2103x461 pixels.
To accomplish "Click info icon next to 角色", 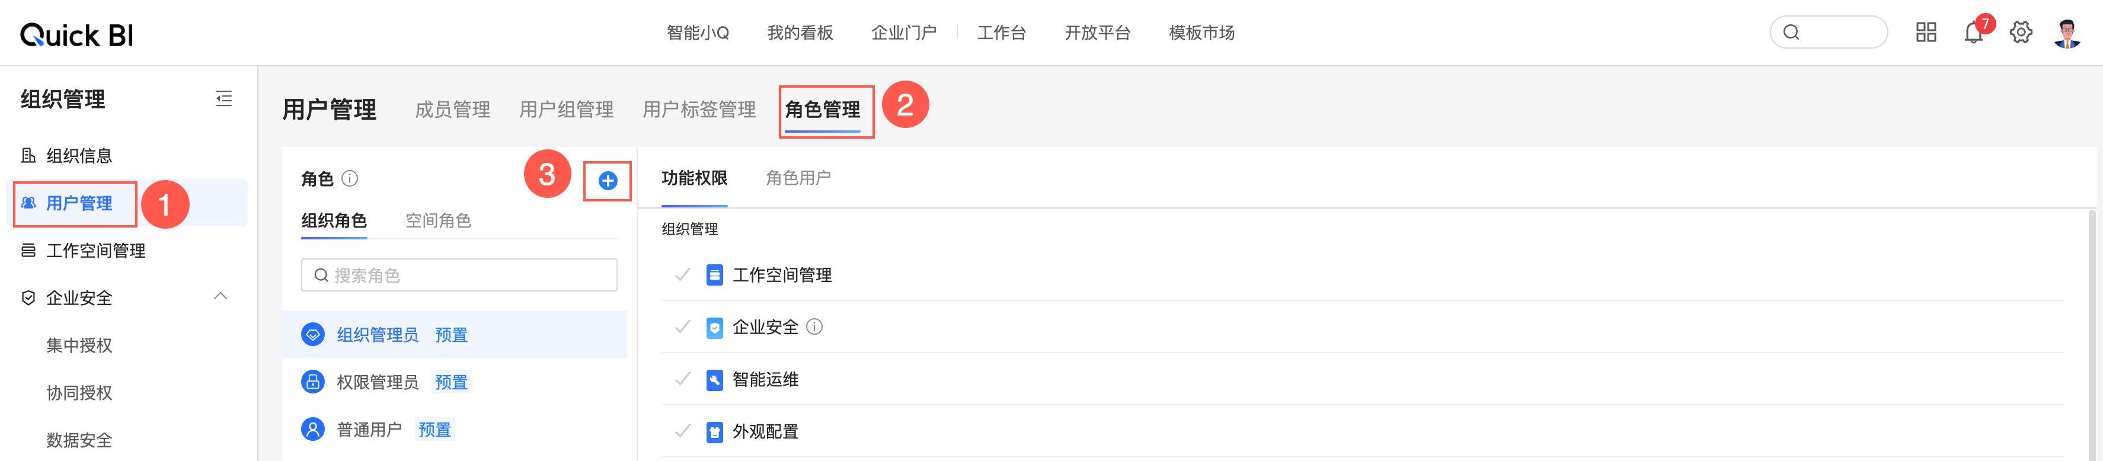I will click(x=349, y=178).
